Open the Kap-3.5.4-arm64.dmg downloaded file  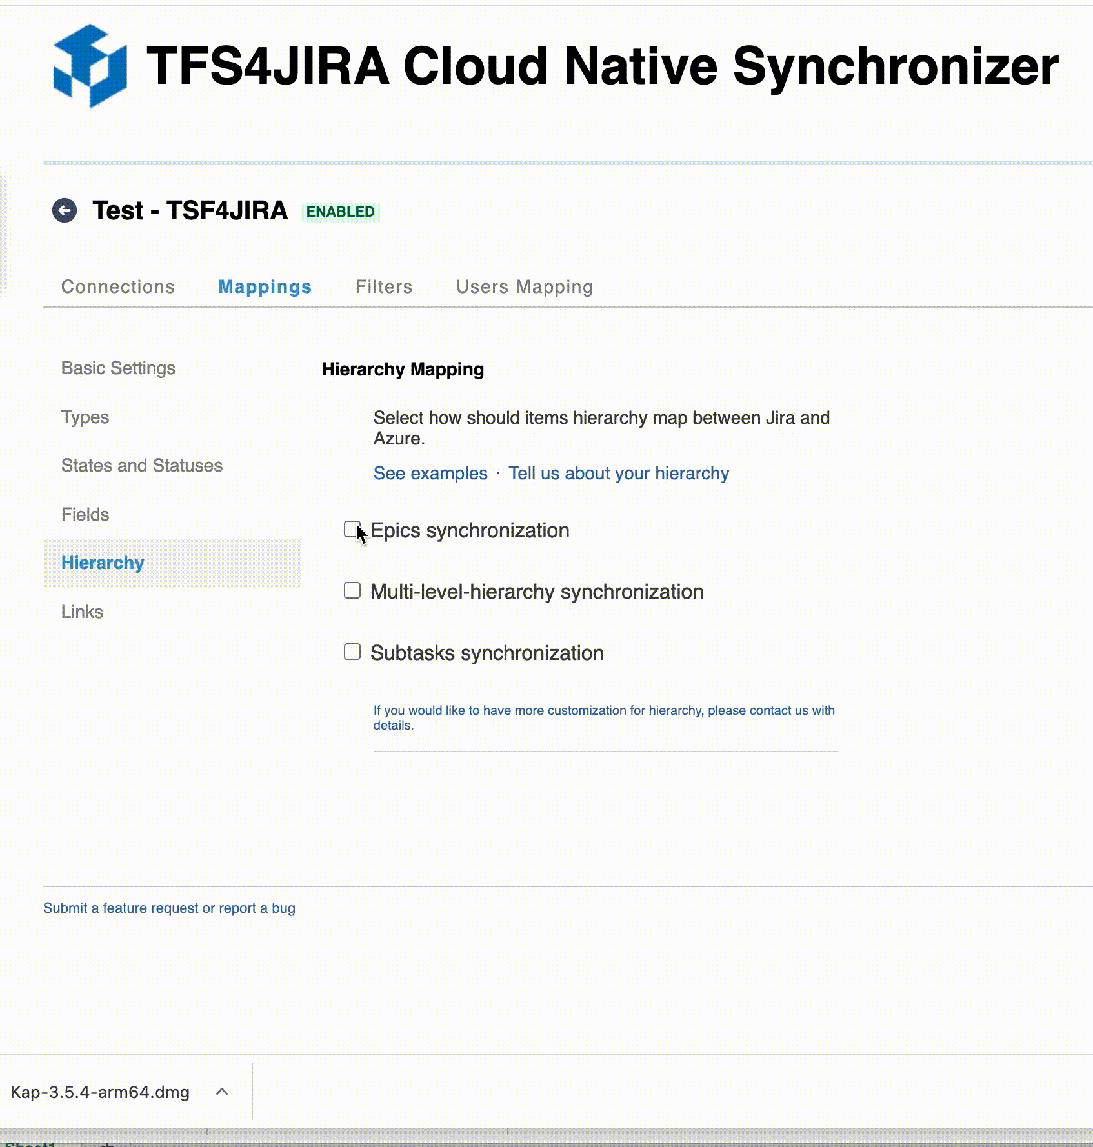click(100, 1092)
